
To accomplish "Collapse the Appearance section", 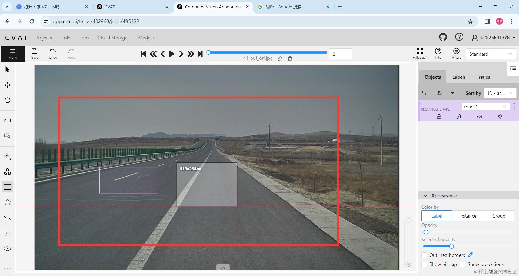I will [x=425, y=196].
